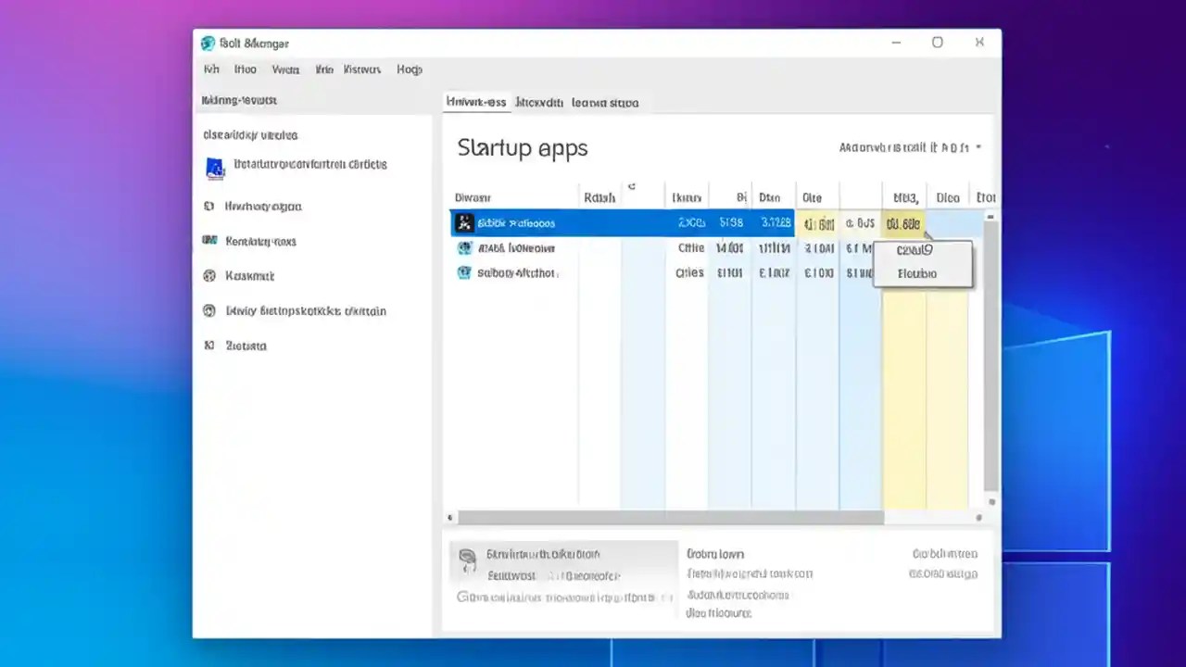Open the dropdown arrow near the top-right toolbar
The height and width of the screenshot is (667, 1186).
pyautogui.click(x=978, y=146)
